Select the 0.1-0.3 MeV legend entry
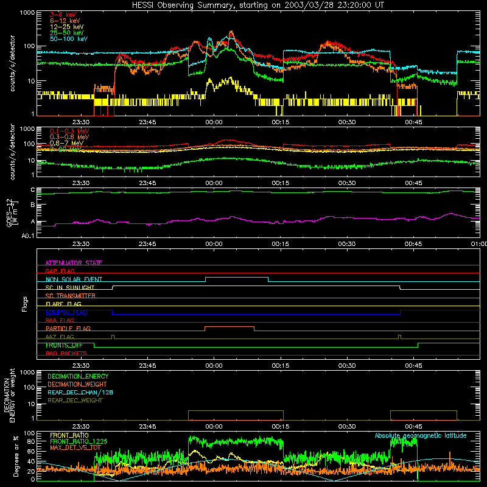Screen dimensions: 487x487 pyautogui.click(x=69, y=131)
